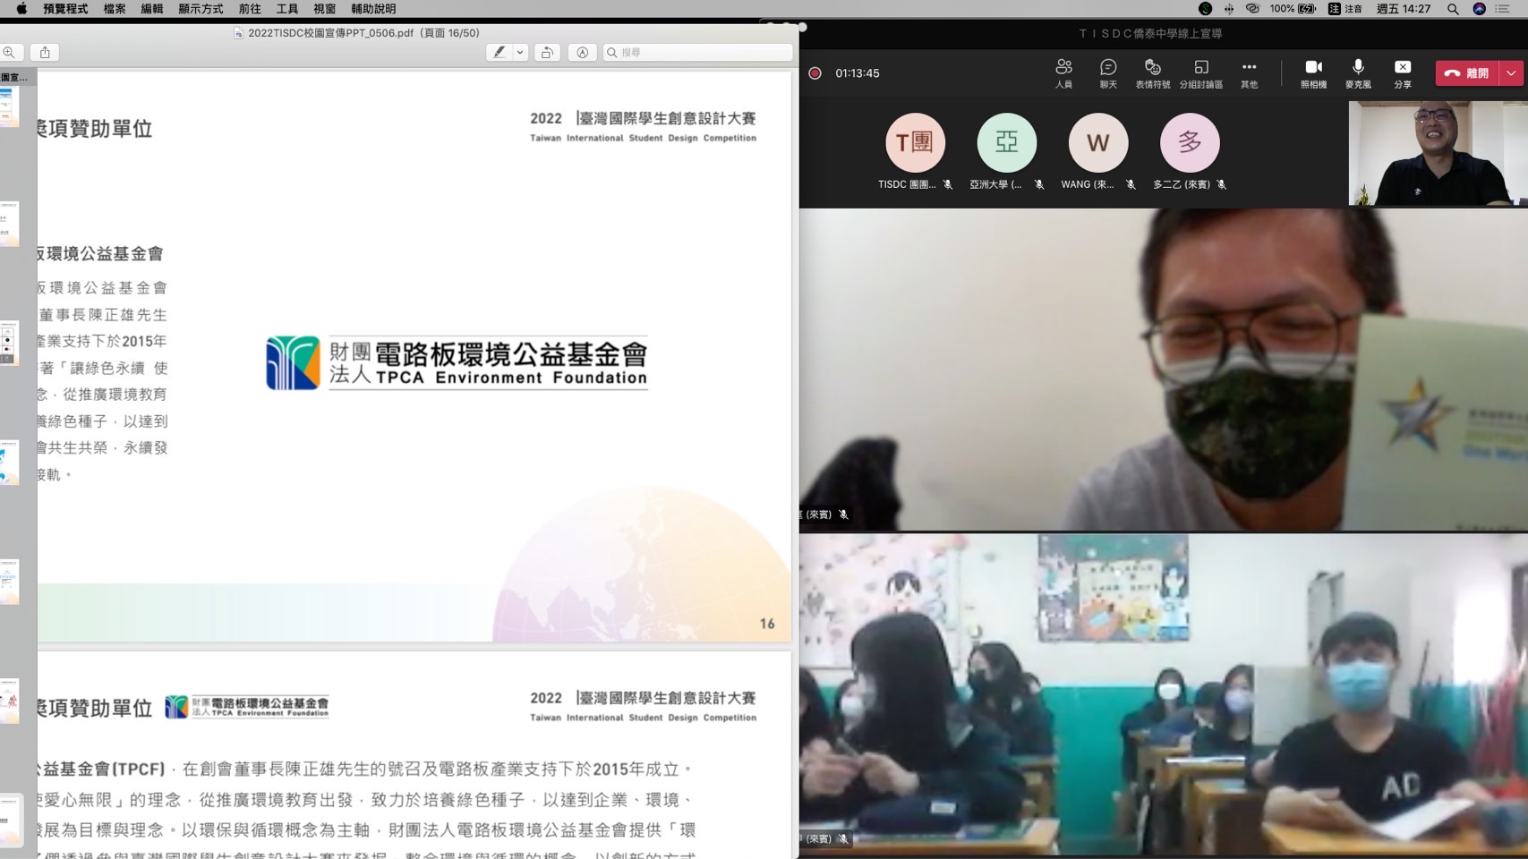The image size is (1528, 859).
Task: Stop screen sharing with 分享 button
Action: coord(1402,72)
